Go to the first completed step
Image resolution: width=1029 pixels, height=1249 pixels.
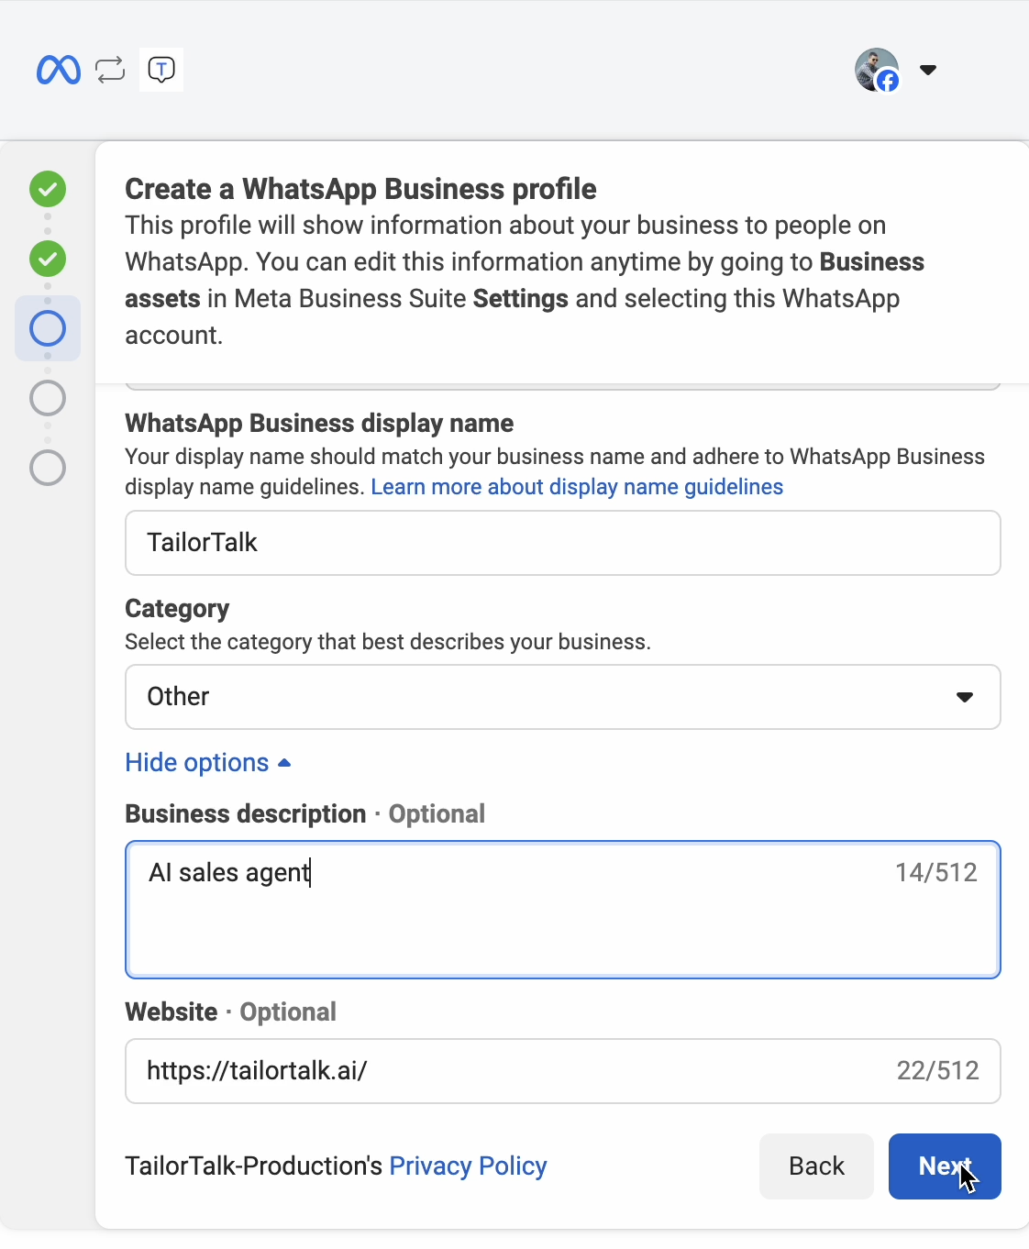pyautogui.click(x=48, y=189)
